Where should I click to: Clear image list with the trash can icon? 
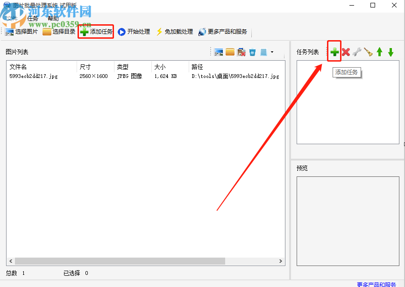[252, 52]
